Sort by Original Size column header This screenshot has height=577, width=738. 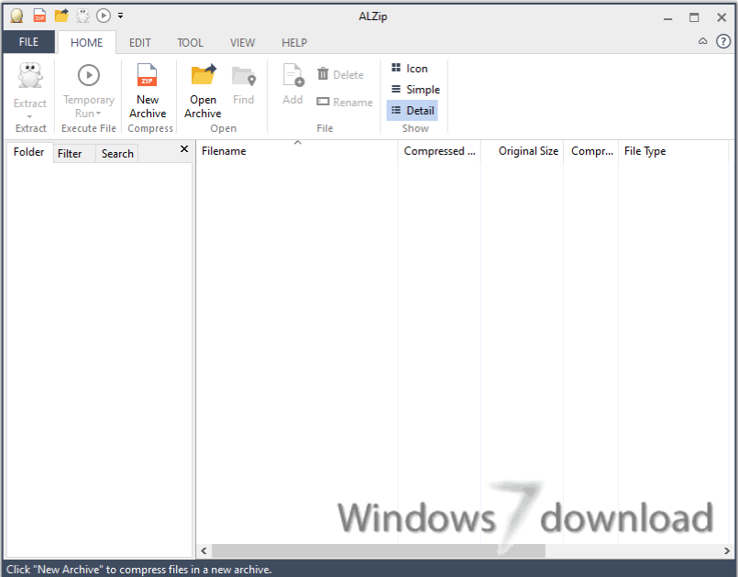523,151
